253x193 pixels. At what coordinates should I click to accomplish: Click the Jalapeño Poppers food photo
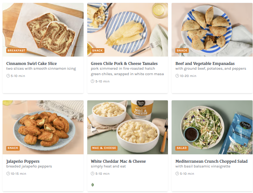(43, 126)
